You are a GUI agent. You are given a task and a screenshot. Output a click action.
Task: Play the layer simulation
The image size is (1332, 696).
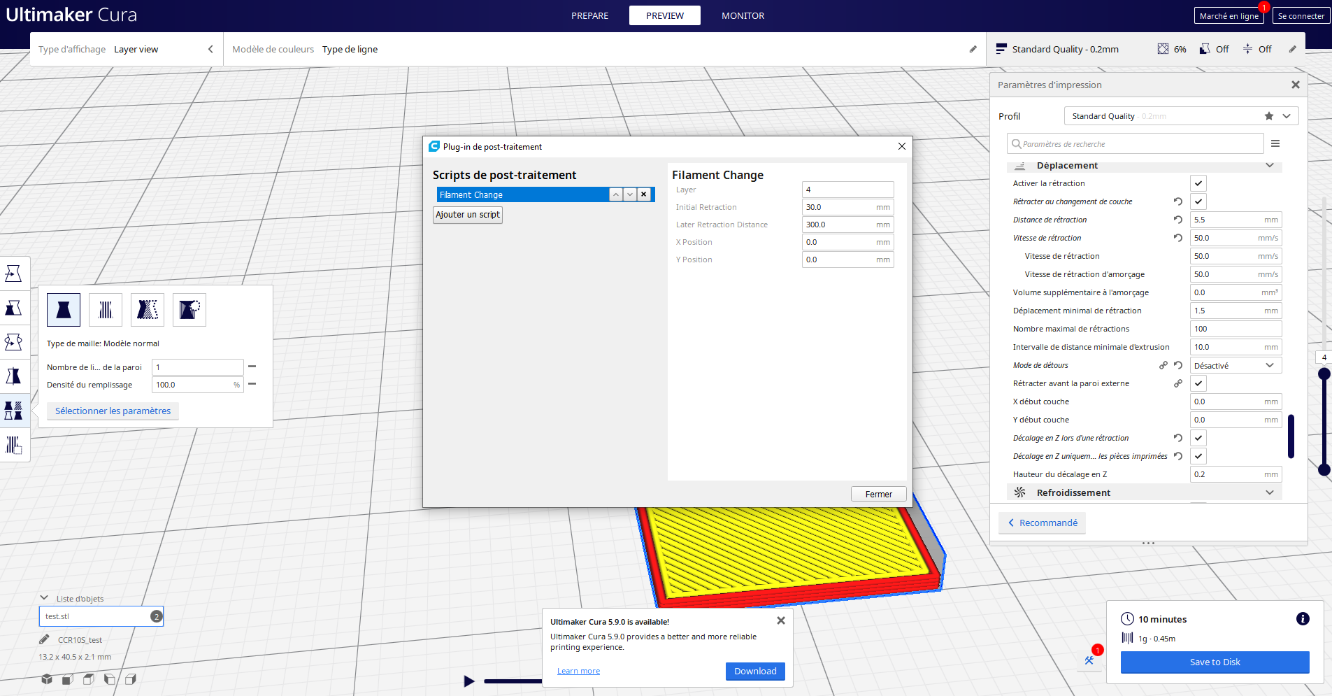point(469,681)
